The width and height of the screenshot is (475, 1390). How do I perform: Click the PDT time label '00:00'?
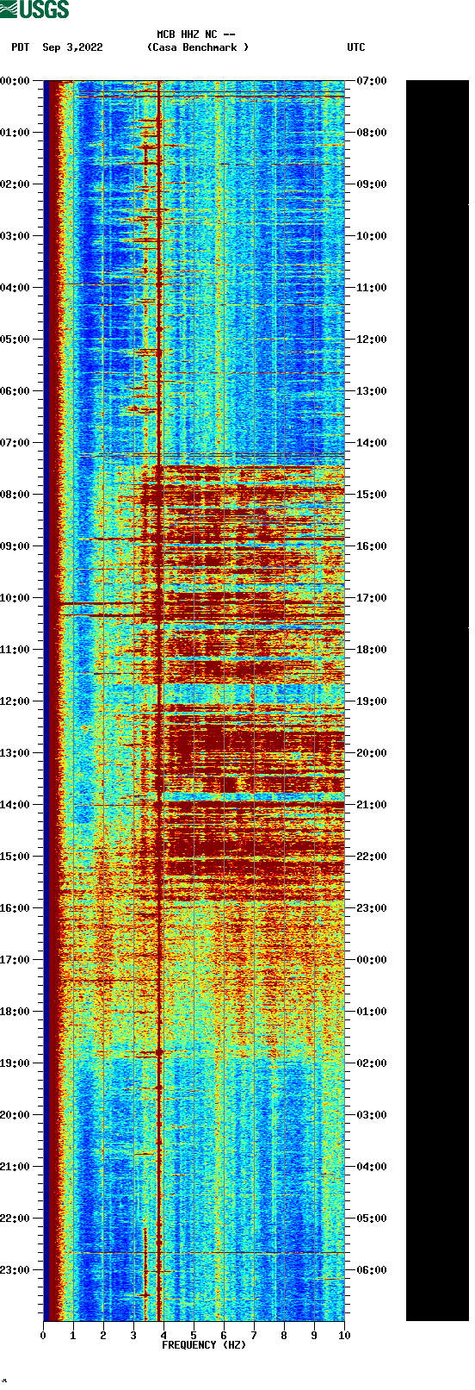tap(15, 81)
